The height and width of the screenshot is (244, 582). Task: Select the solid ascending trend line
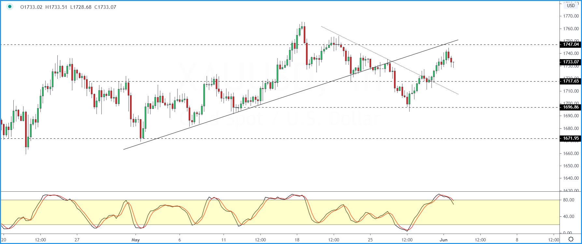tap(291, 95)
